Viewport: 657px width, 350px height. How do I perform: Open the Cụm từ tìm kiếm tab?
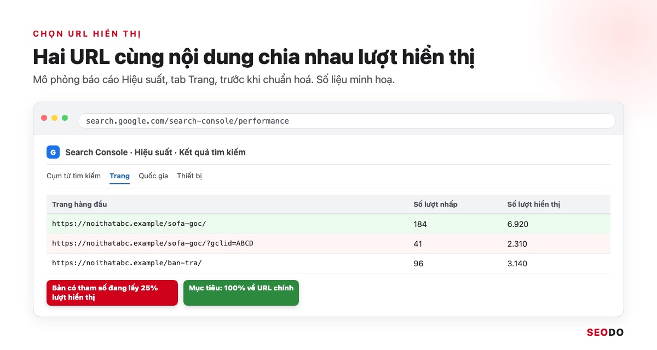[x=74, y=176]
